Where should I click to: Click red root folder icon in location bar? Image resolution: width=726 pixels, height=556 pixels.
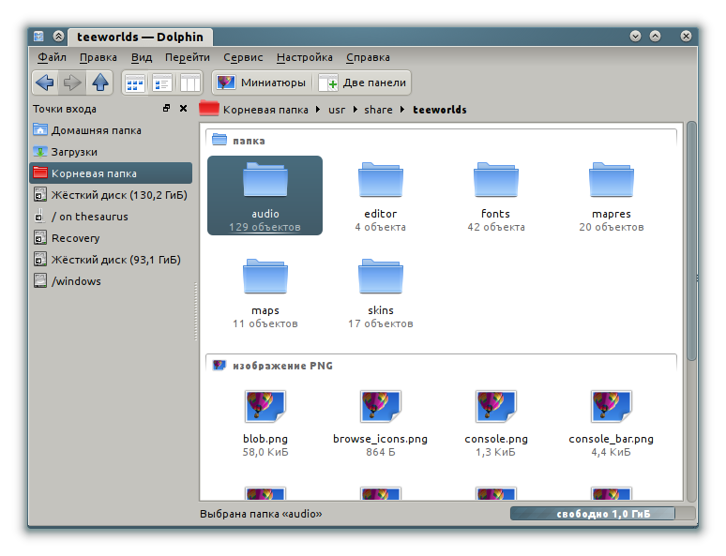(209, 109)
